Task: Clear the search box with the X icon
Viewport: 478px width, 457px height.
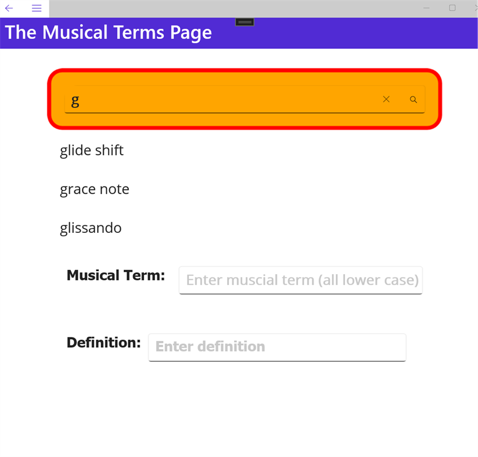Action: (x=386, y=99)
